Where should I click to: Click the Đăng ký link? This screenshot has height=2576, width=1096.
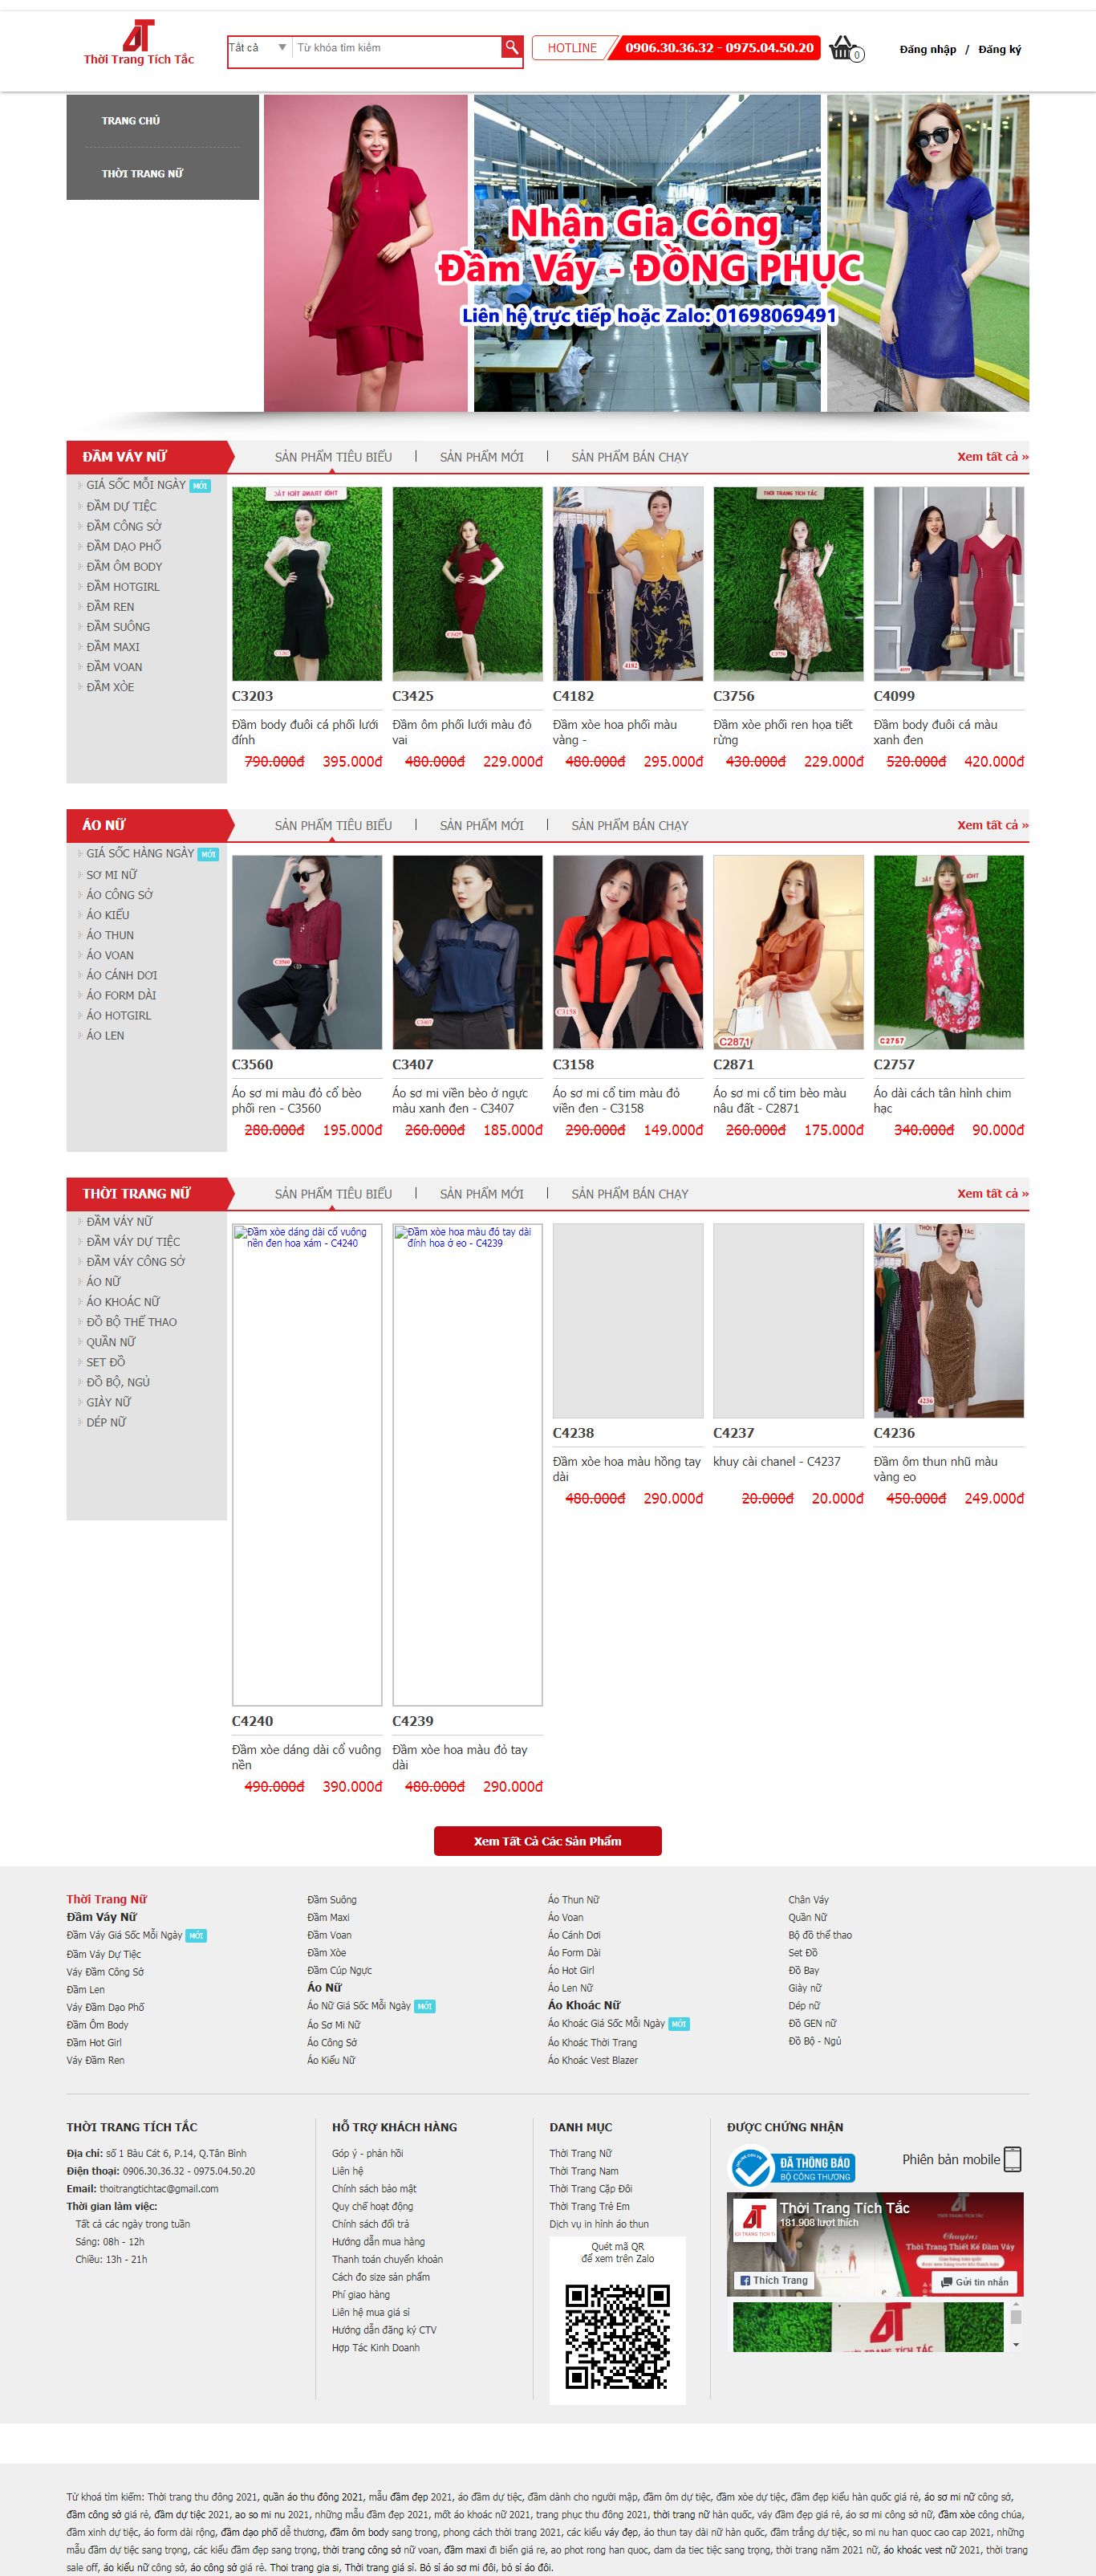999,50
